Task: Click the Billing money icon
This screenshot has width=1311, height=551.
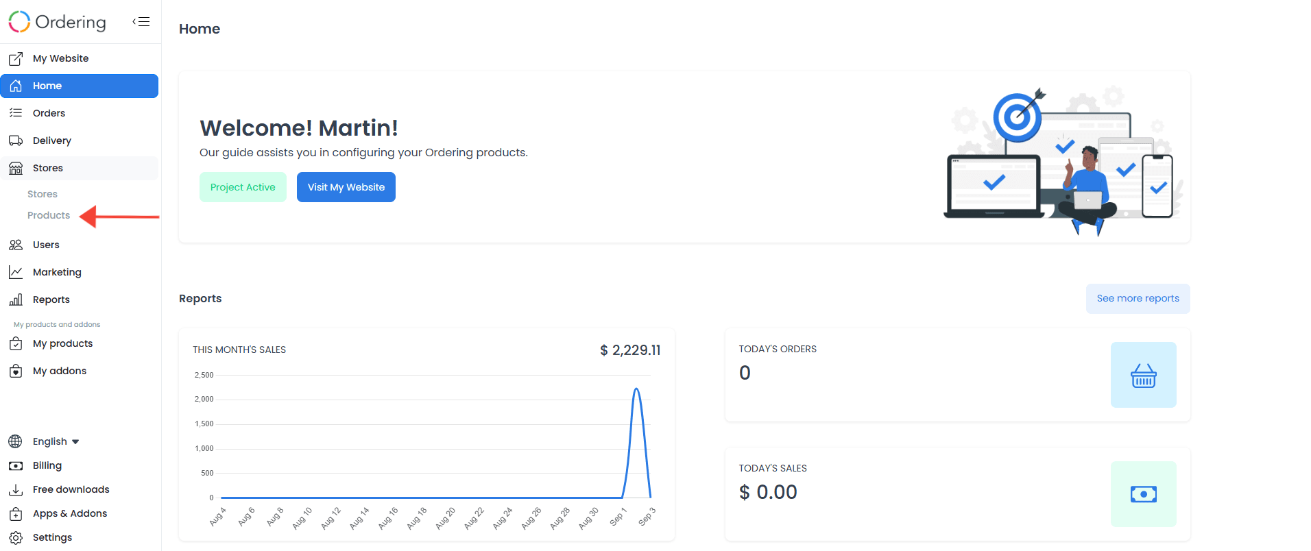Action: coord(16,465)
